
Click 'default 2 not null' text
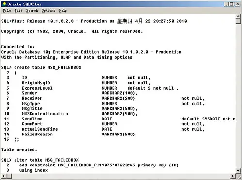(x=150, y=88)
